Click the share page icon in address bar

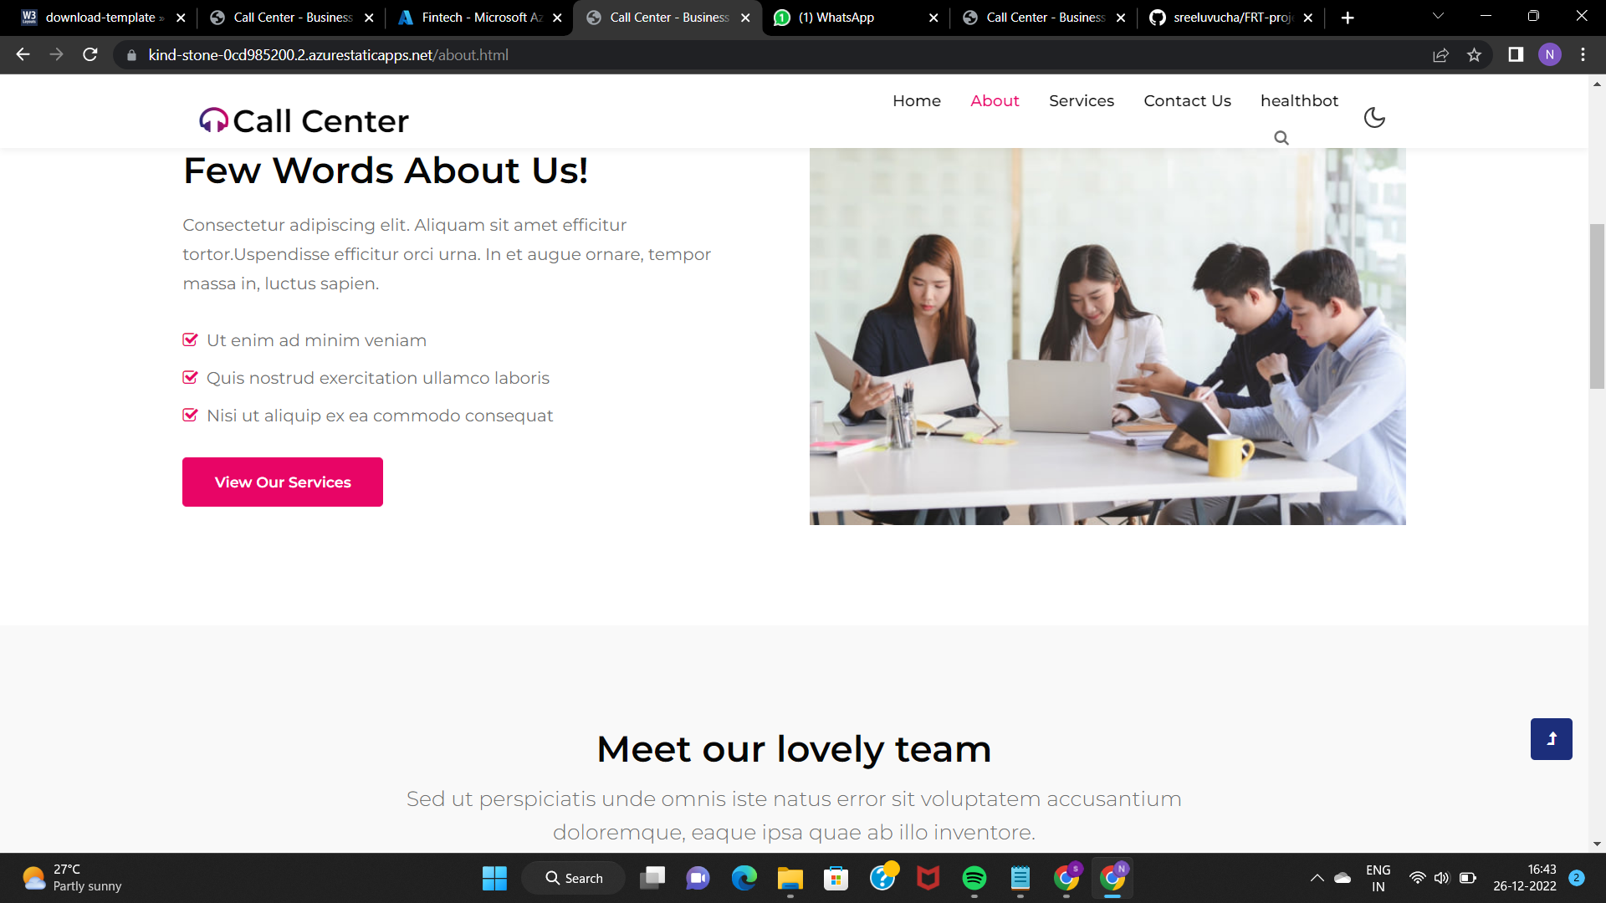pyautogui.click(x=1440, y=55)
